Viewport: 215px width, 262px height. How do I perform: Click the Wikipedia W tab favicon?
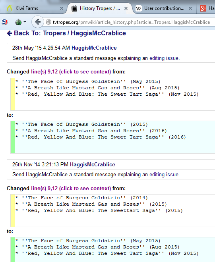pos(139,8)
